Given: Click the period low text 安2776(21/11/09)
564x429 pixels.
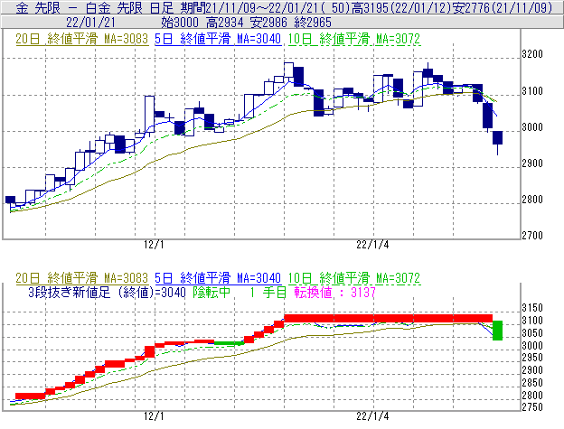Looking at the screenshot, I should pyautogui.click(x=503, y=8).
